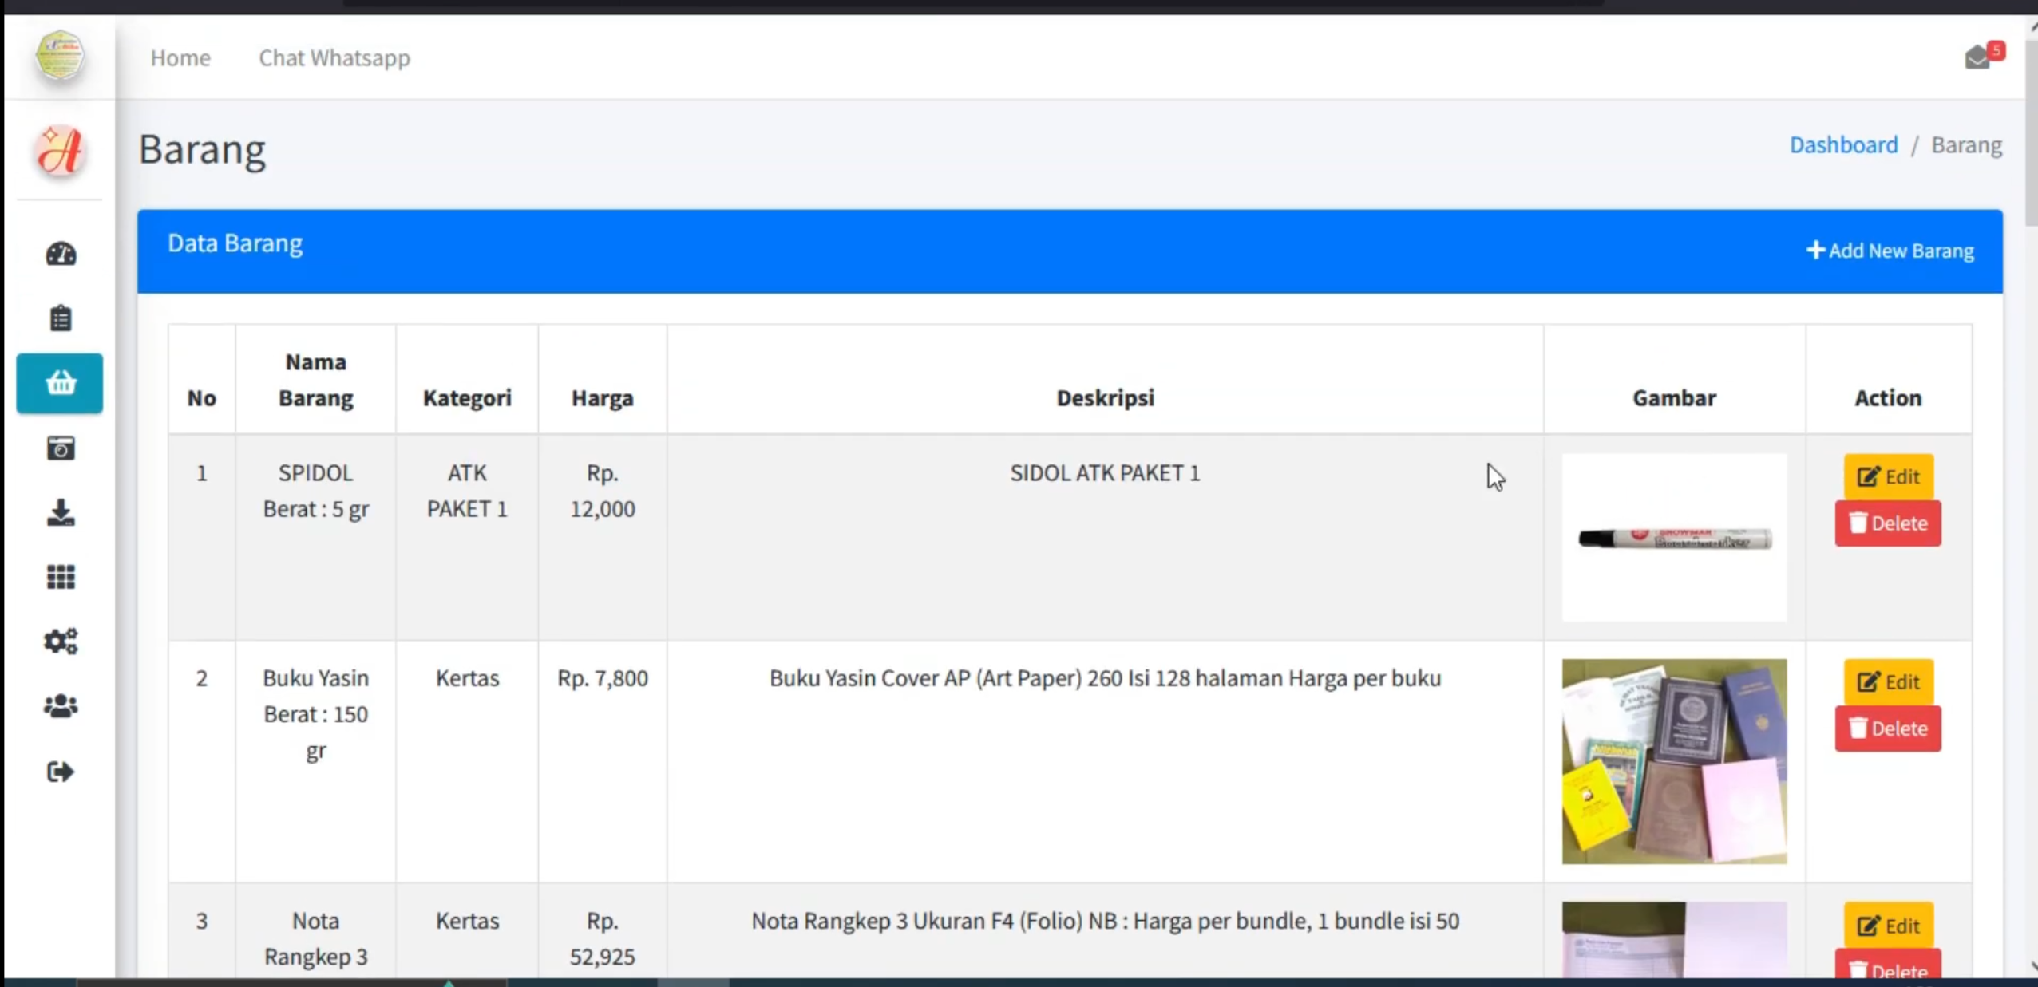
Task: Click the download icon in sidebar
Action: point(61,512)
